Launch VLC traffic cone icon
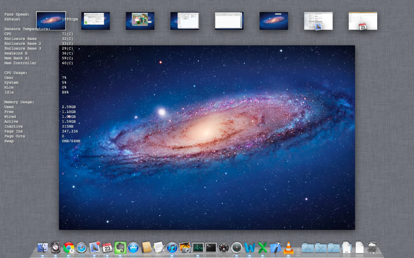Image resolution: width=414 pixels, height=258 pixels. 288,248
